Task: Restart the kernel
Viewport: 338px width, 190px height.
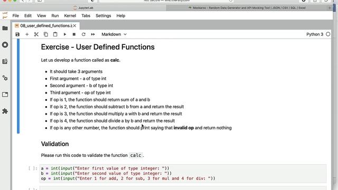Action: tap(83, 34)
